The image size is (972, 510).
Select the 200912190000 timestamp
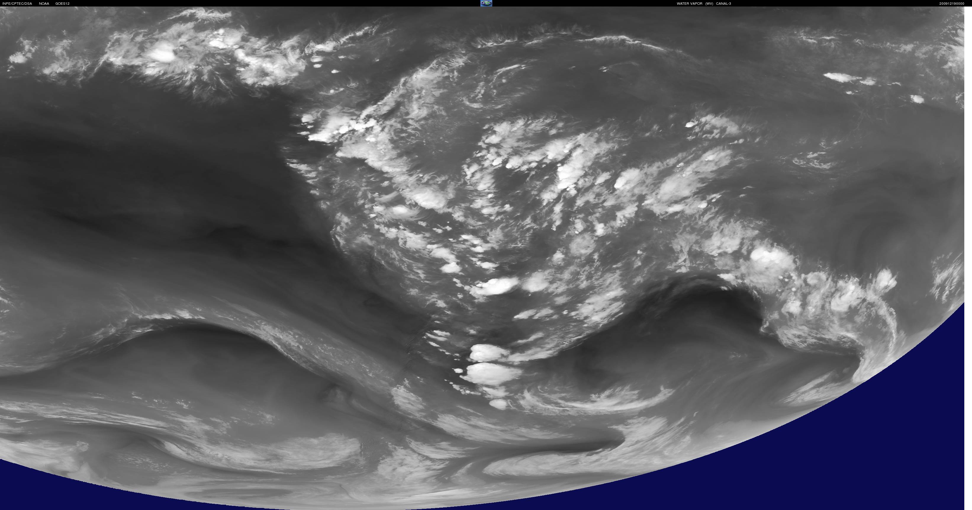point(952,4)
